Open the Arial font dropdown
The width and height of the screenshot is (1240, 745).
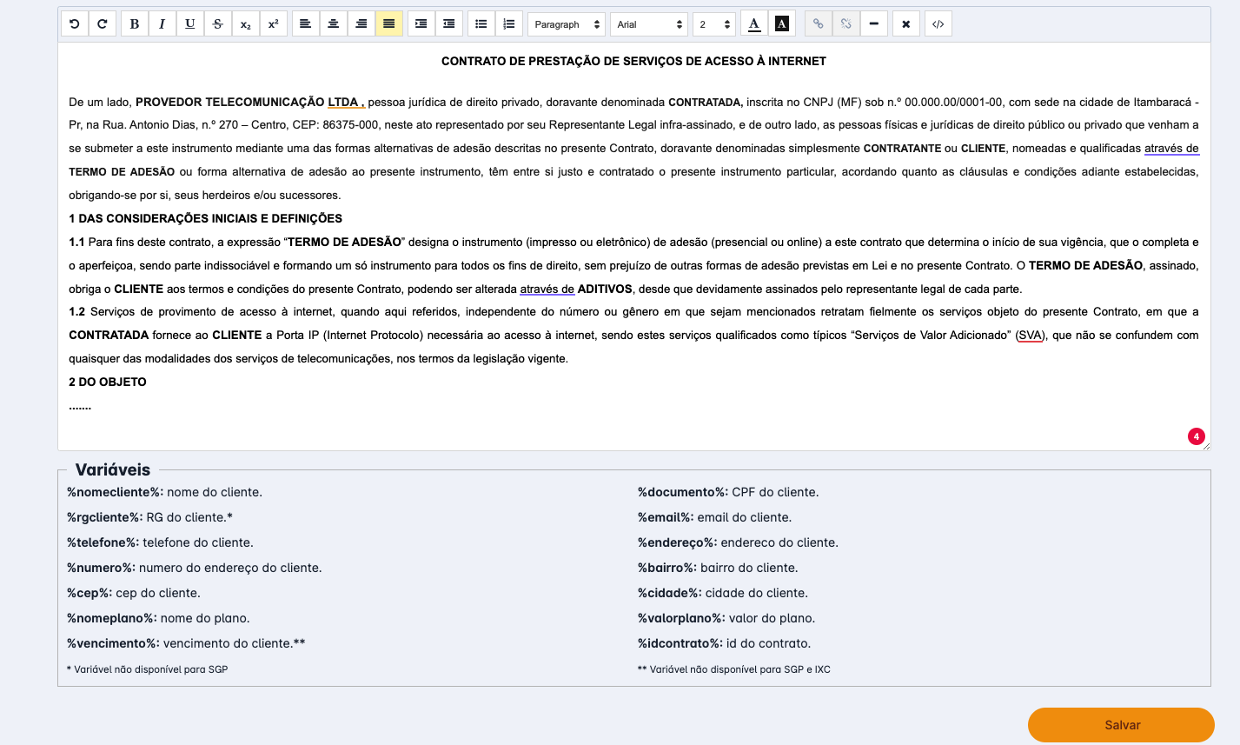648,24
